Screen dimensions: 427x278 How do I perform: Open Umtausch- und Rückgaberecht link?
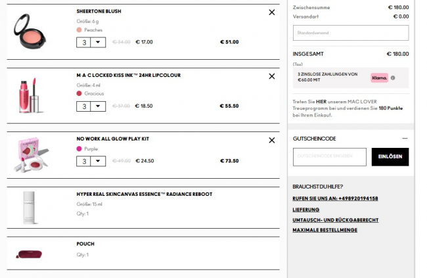335,220
